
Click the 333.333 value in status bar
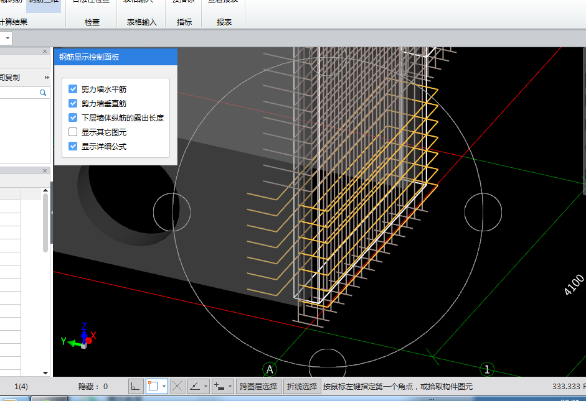(566, 387)
